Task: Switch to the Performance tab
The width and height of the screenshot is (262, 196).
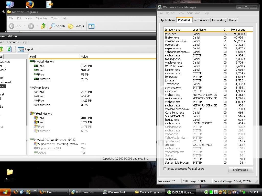Action: pos(201,20)
